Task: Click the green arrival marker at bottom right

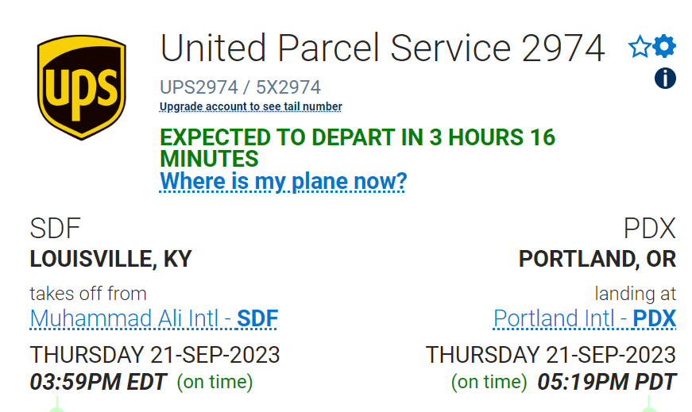Action: point(649,406)
